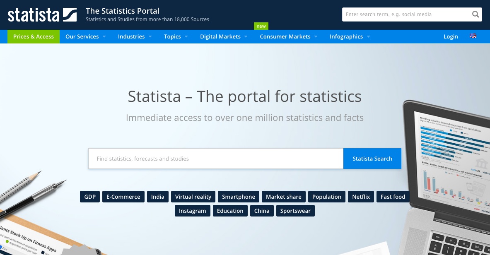Open the language selector flag icon
Image resolution: width=490 pixels, height=255 pixels.
tap(473, 36)
